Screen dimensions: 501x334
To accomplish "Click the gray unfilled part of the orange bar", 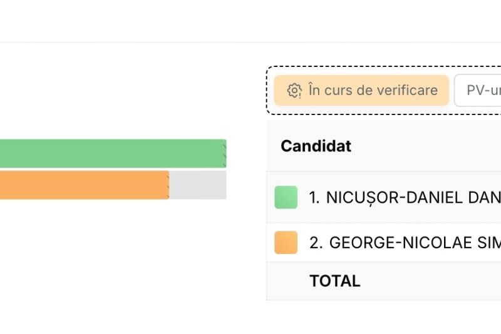I will [197, 185].
